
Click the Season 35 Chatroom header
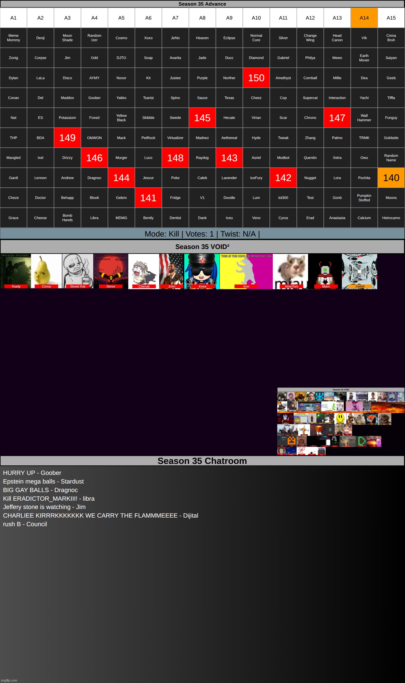(x=202, y=461)
